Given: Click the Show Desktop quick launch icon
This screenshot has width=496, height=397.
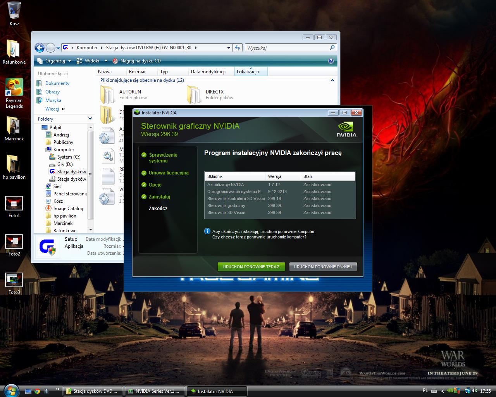Looking at the screenshot, I should [x=28, y=391].
